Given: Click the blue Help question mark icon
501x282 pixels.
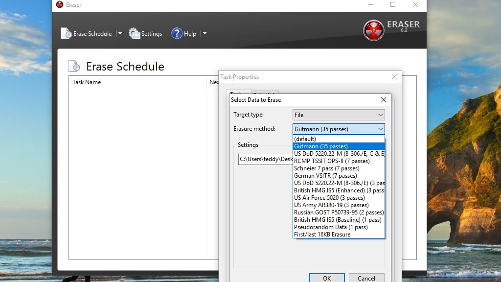Looking at the screenshot, I should point(177,33).
